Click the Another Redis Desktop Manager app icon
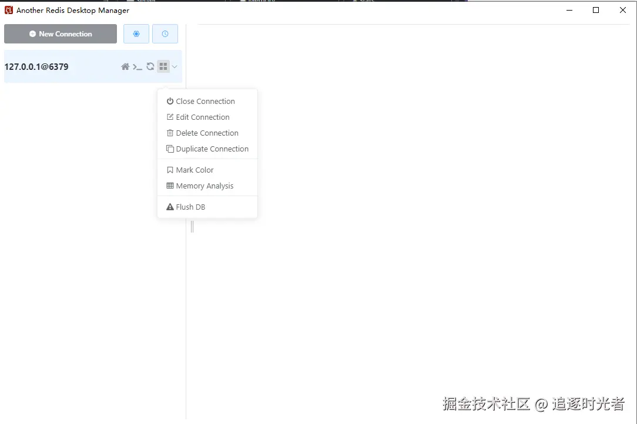Screen dimensions: 637x424 (x=9, y=10)
